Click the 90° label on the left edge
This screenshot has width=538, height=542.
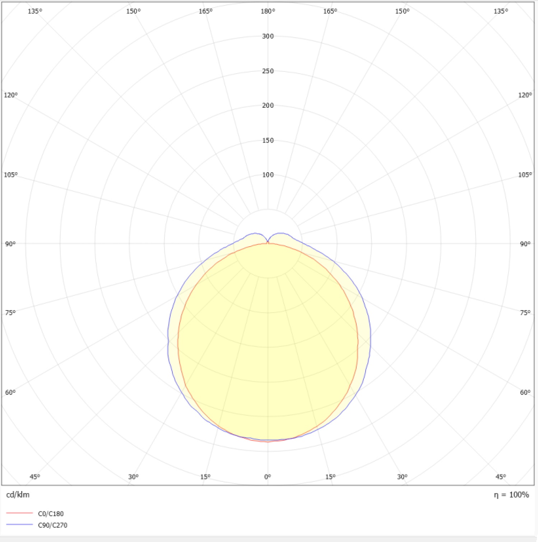10,244
